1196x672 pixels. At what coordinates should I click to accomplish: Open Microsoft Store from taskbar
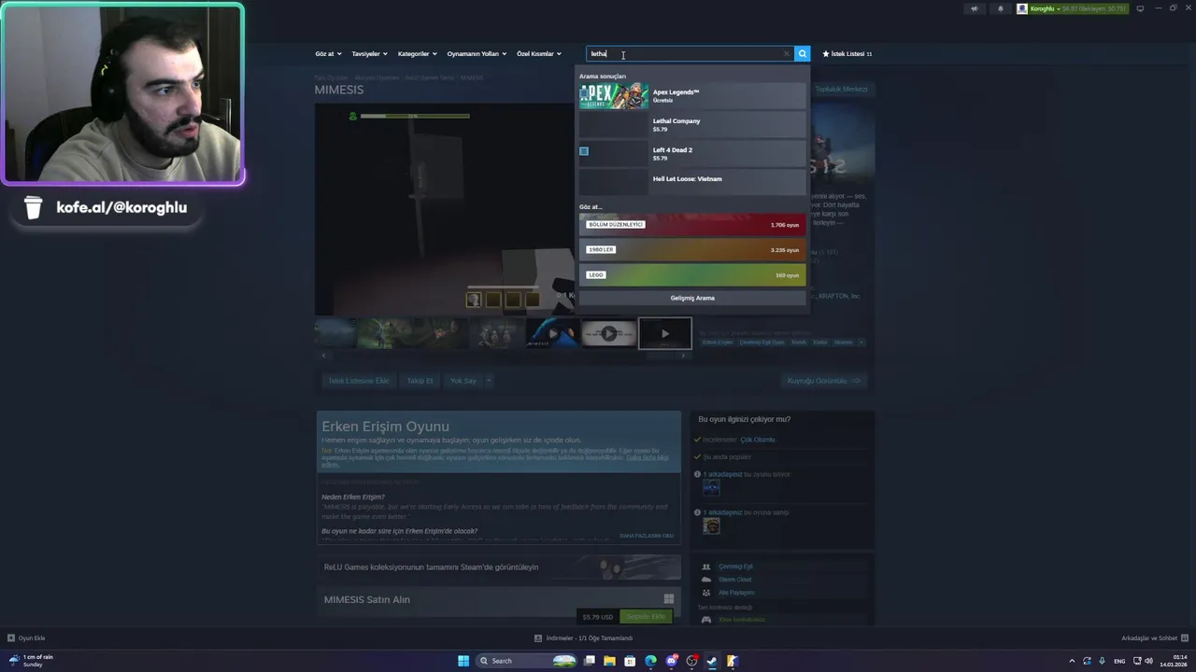click(631, 661)
